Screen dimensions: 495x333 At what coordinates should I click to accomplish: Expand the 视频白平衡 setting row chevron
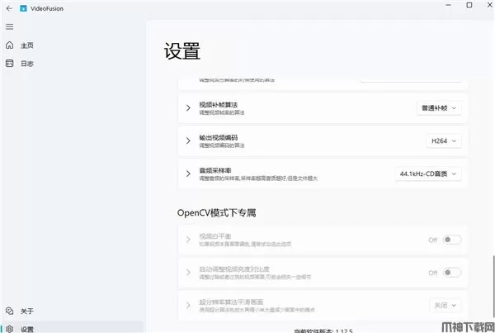(187, 240)
